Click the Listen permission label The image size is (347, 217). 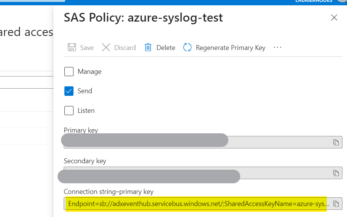[86, 111]
